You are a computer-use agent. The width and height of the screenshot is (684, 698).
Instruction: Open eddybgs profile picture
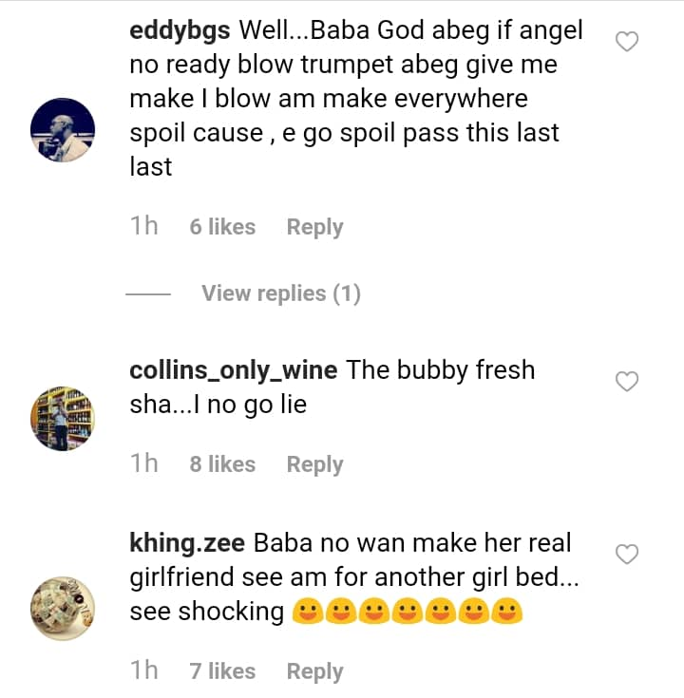pos(64,129)
